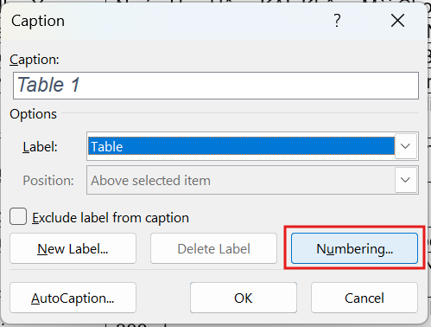
Task: Enable the Exclude label from caption checkbox
Action: [x=18, y=216]
